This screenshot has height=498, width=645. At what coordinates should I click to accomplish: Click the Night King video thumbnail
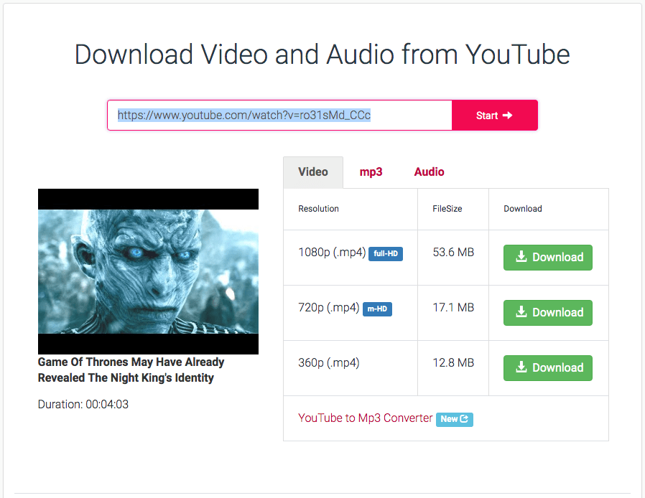[x=148, y=271]
